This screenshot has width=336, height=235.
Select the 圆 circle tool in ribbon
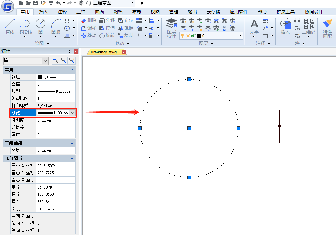point(41,26)
